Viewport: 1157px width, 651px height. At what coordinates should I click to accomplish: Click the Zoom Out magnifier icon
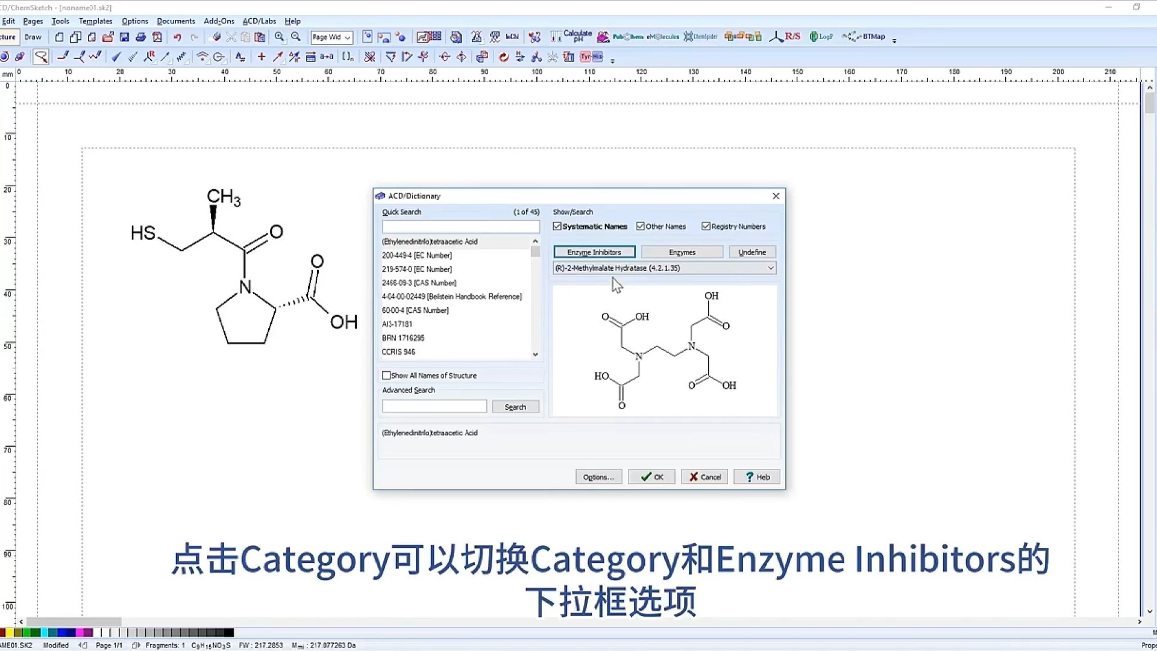click(x=296, y=37)
